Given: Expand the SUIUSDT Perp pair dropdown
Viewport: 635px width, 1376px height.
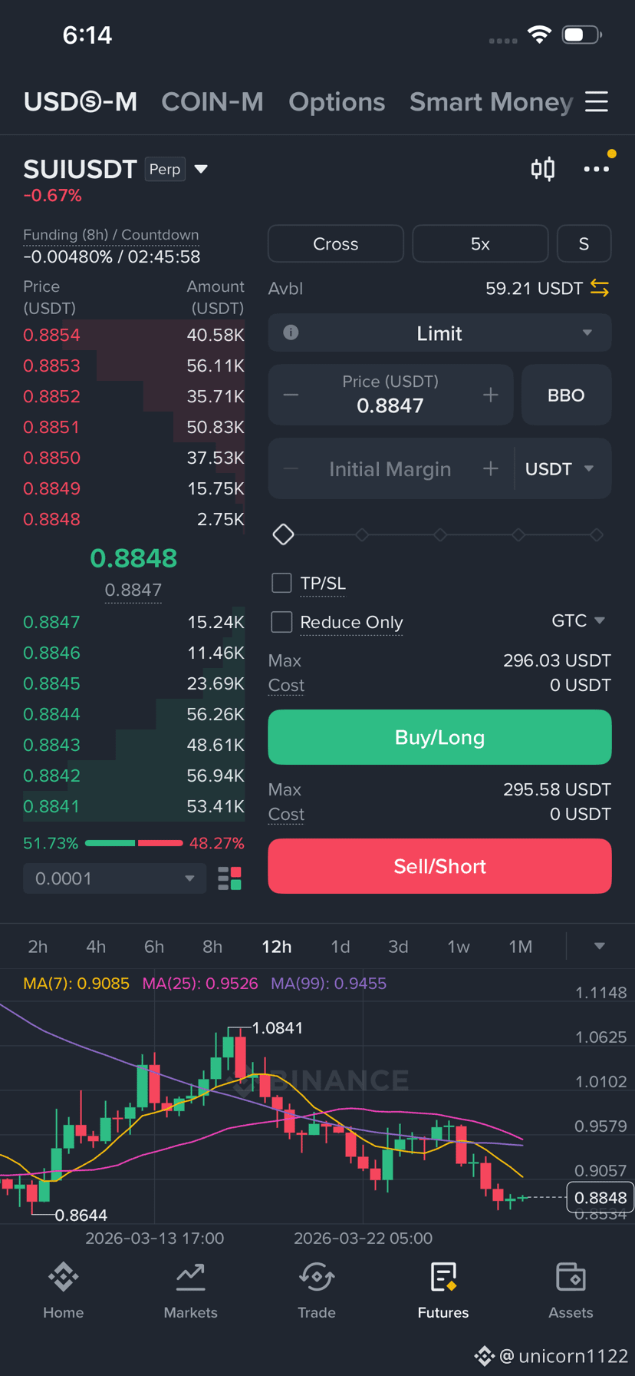Looking at the screenshot, I should pos(201,169).
